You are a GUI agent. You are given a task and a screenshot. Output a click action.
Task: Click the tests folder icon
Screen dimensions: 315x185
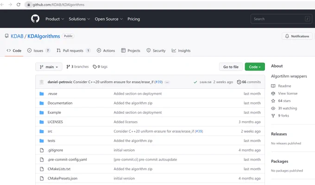pyautogui.click(x=42, y=141)
